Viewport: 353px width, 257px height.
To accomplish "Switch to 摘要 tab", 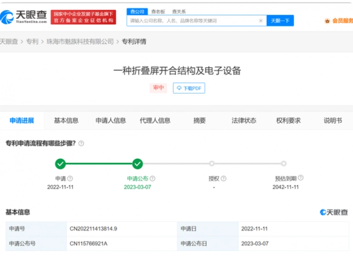I will point(200,121).
